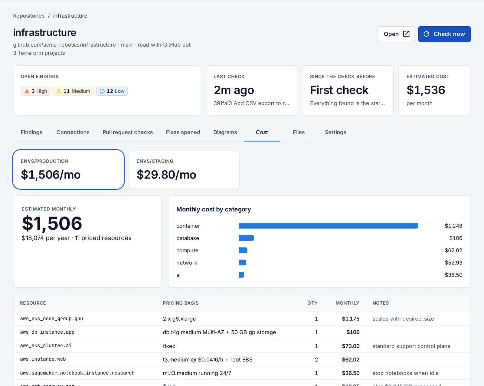Click the ai category cost bar
Viewport: 484px width, 386px height.
coord(241,275)
